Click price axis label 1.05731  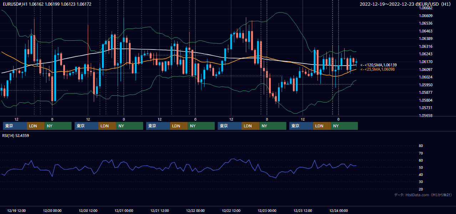click(x=426, y=108)
